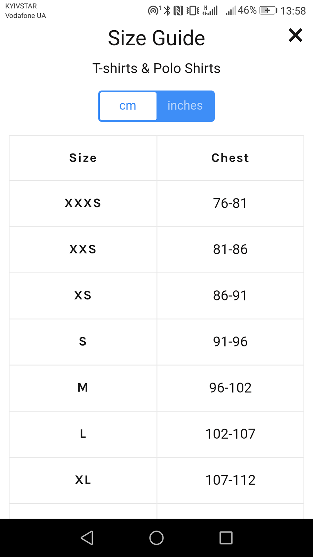Tap chest measurement 96-102
This screenshot has width=313, height=557.
(x=230, y=388)
